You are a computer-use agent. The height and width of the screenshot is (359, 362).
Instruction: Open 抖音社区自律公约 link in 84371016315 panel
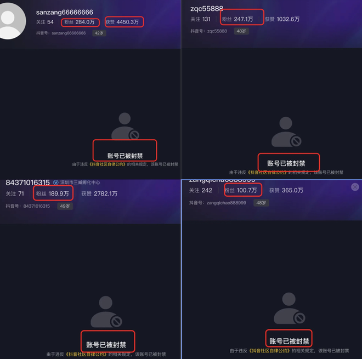[87, 354]
